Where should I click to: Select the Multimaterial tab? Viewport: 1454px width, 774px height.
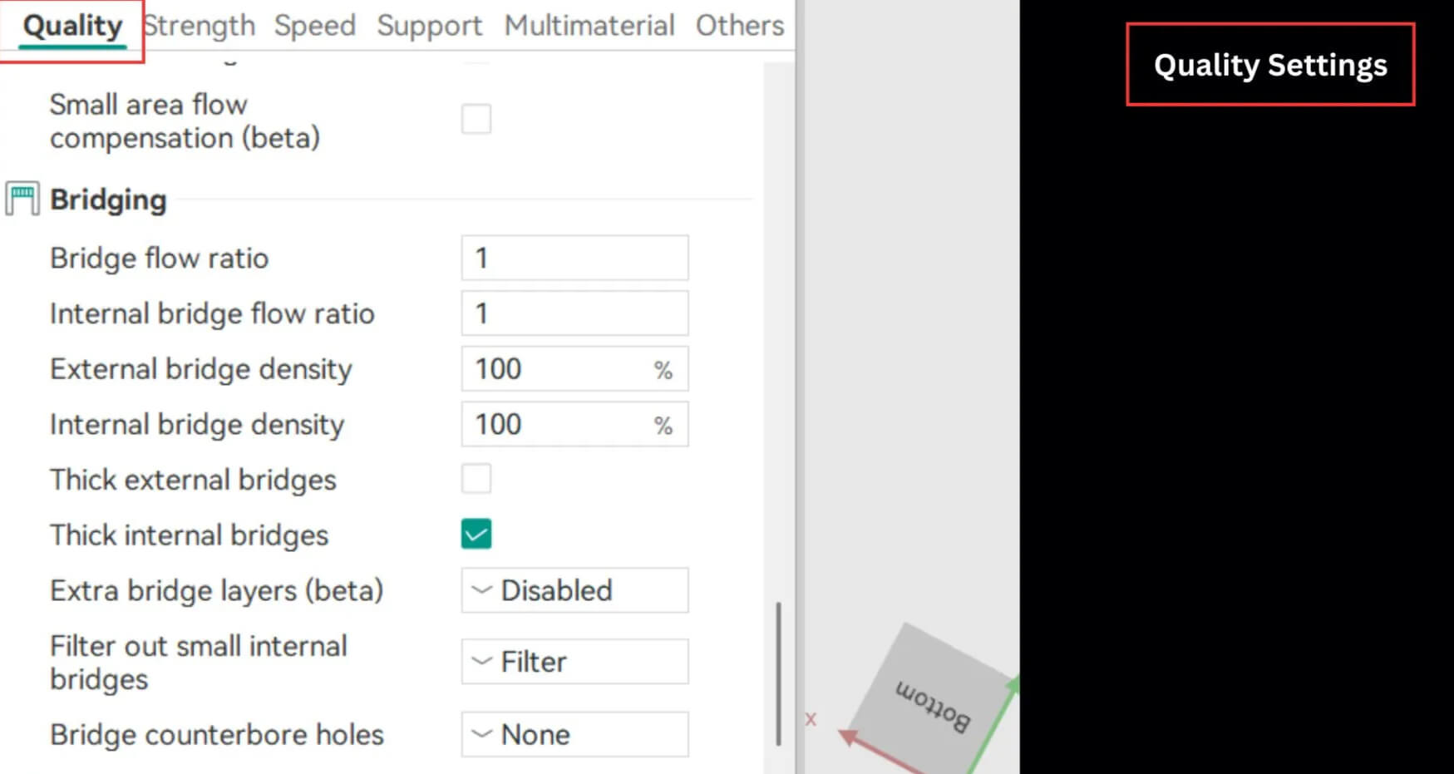pyautogui.click(x=589, y=26)
